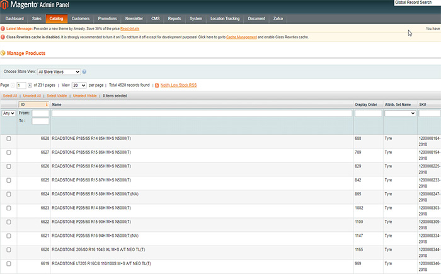The height and width of the screenshot is (274, 441).
Task: Sort by Name column header
Action: click(x=57, y=105)
